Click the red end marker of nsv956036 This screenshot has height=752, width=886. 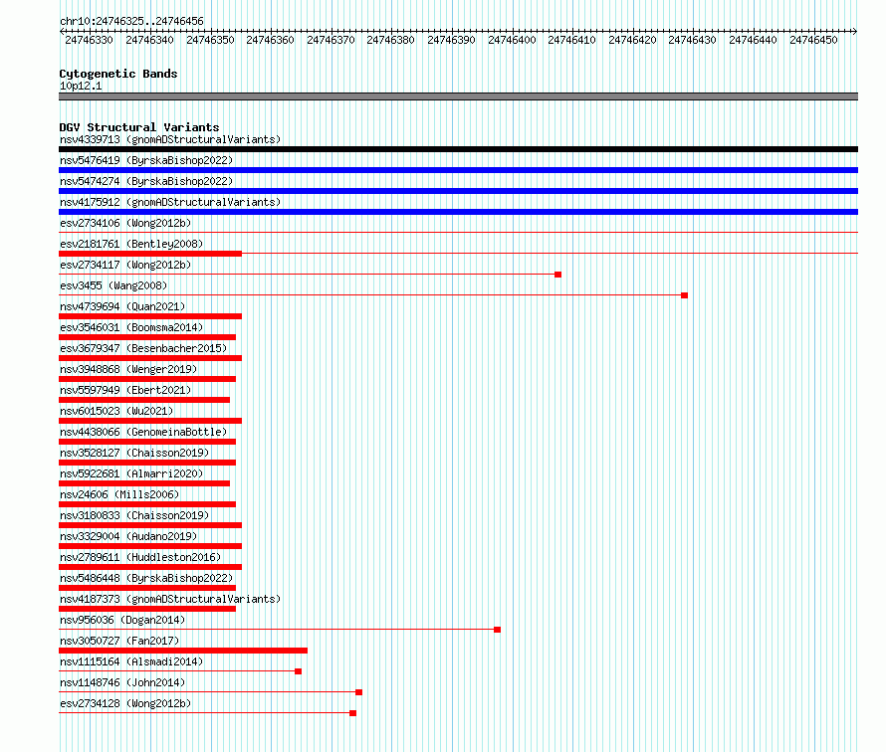[x=497, y=630]
